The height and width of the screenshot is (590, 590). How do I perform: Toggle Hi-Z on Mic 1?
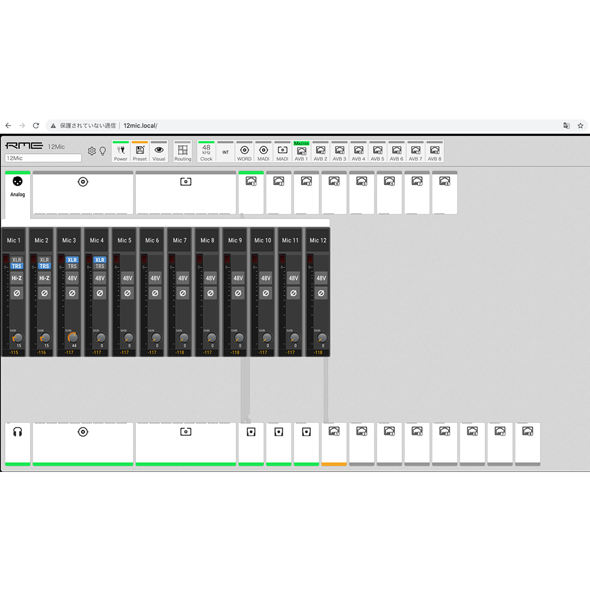17,278
